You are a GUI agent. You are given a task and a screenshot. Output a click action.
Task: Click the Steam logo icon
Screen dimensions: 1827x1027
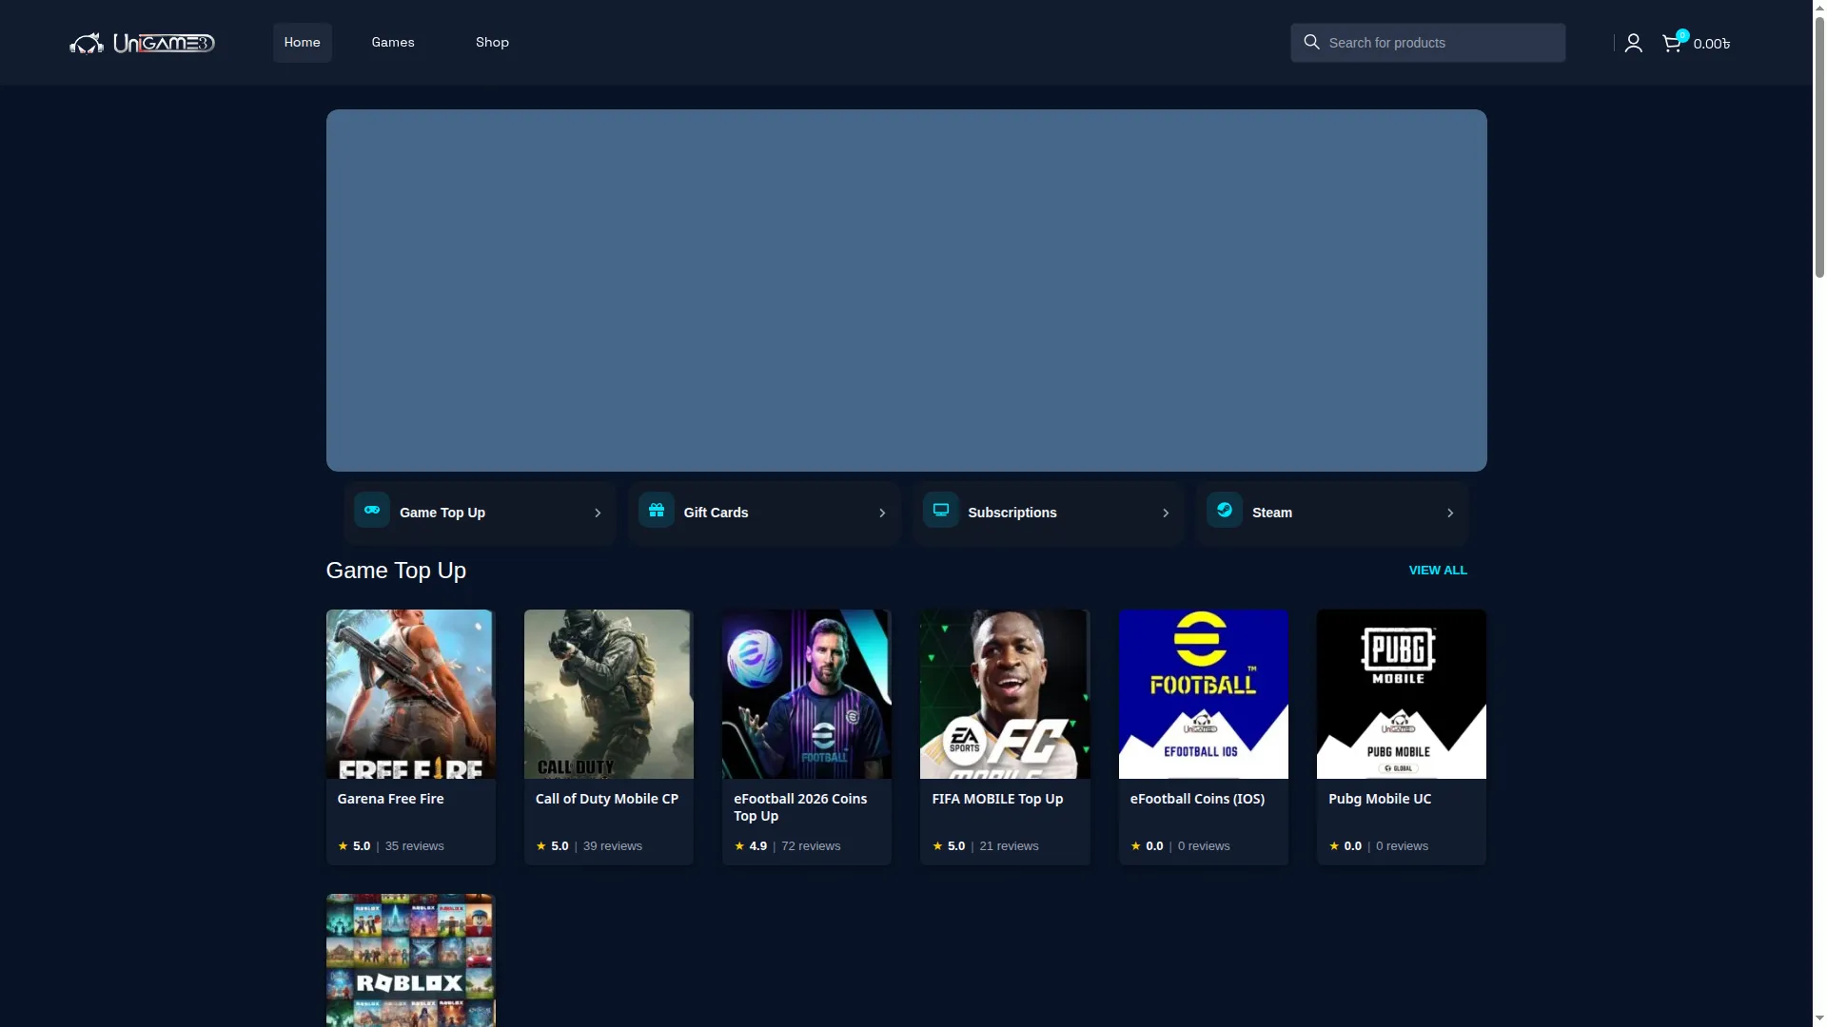[1225, 510]
